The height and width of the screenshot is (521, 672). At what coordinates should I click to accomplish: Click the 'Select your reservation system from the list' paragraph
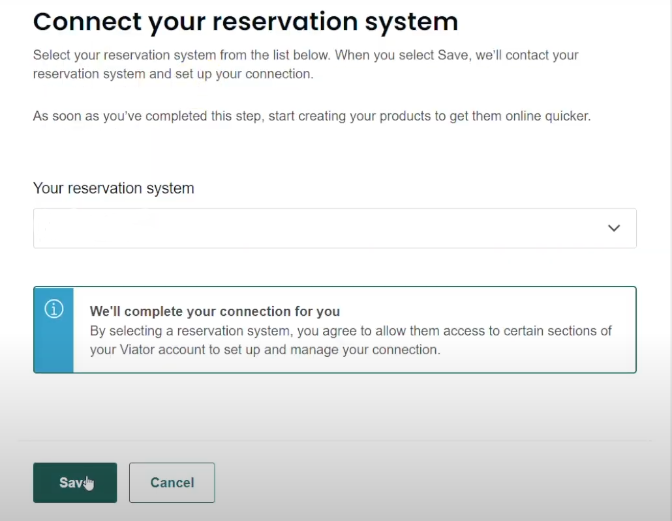[x=305, y=64]
